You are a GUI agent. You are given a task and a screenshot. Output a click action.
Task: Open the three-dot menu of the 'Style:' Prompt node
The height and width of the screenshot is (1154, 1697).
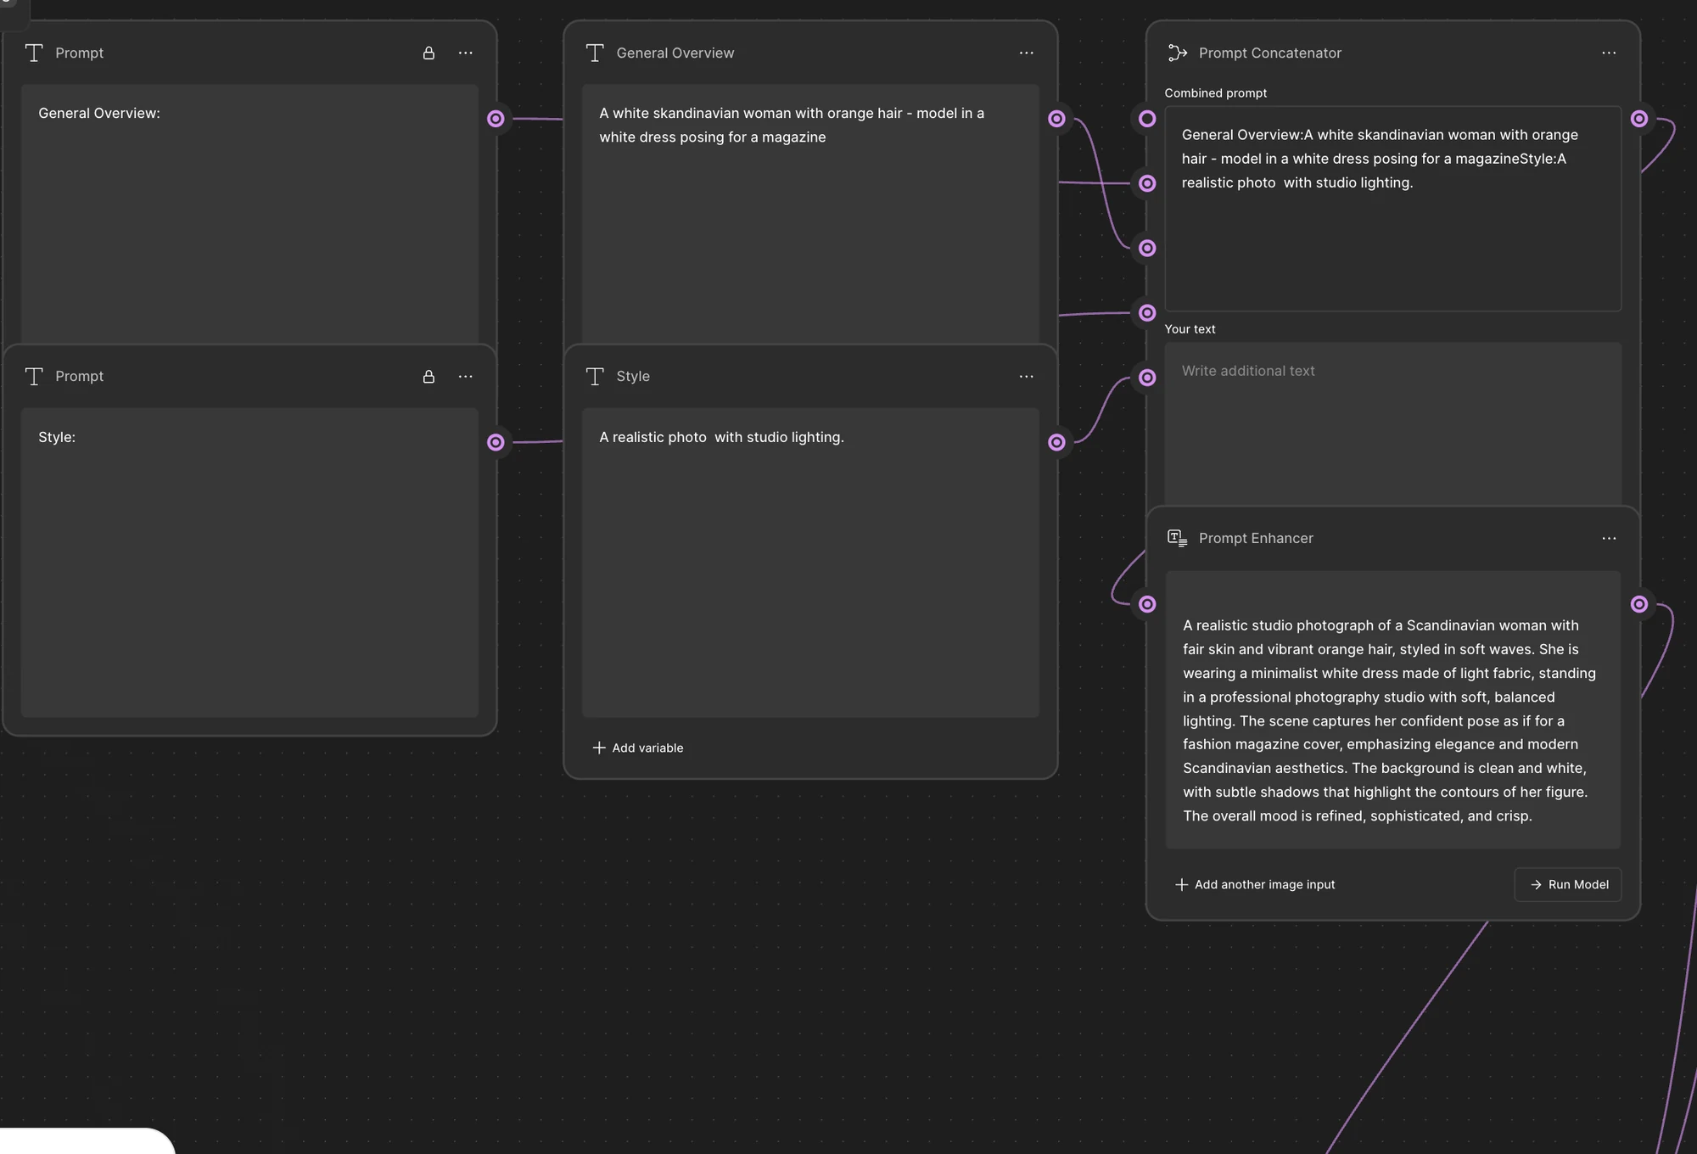click(x=465, y=376)
